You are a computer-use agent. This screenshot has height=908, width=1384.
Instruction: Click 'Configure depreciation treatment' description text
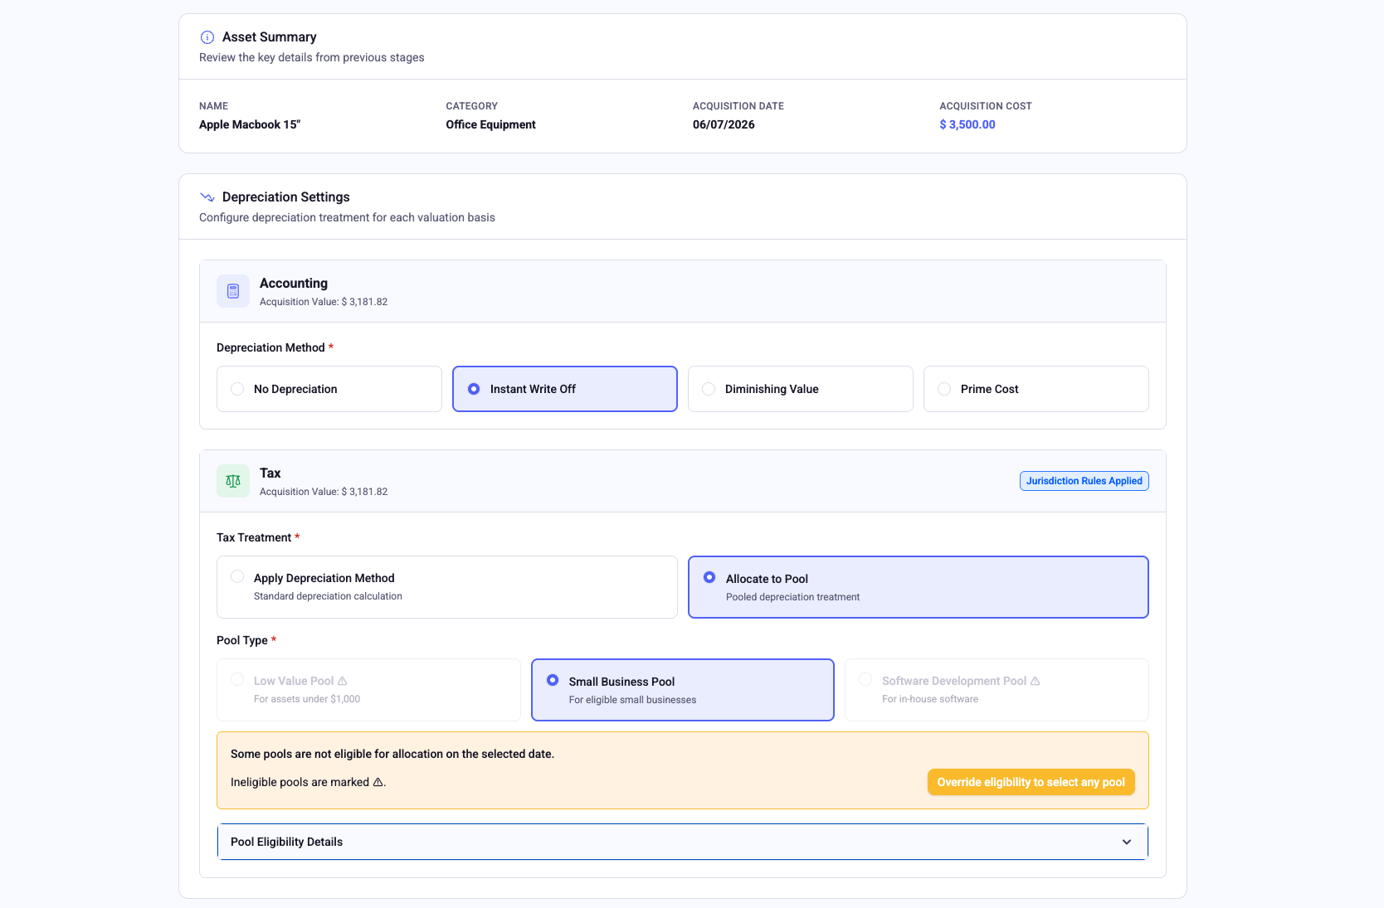tap(347, 217)
